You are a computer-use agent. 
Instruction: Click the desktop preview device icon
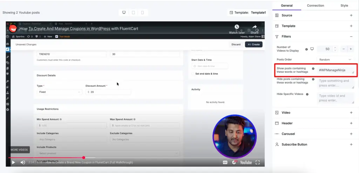(x=124, y=13)
